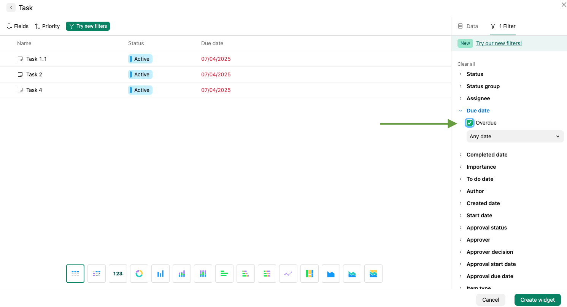The height and width of the screenshot is (307, 567).
Task: Switch to the Data tab
Action: click(468, 26)
